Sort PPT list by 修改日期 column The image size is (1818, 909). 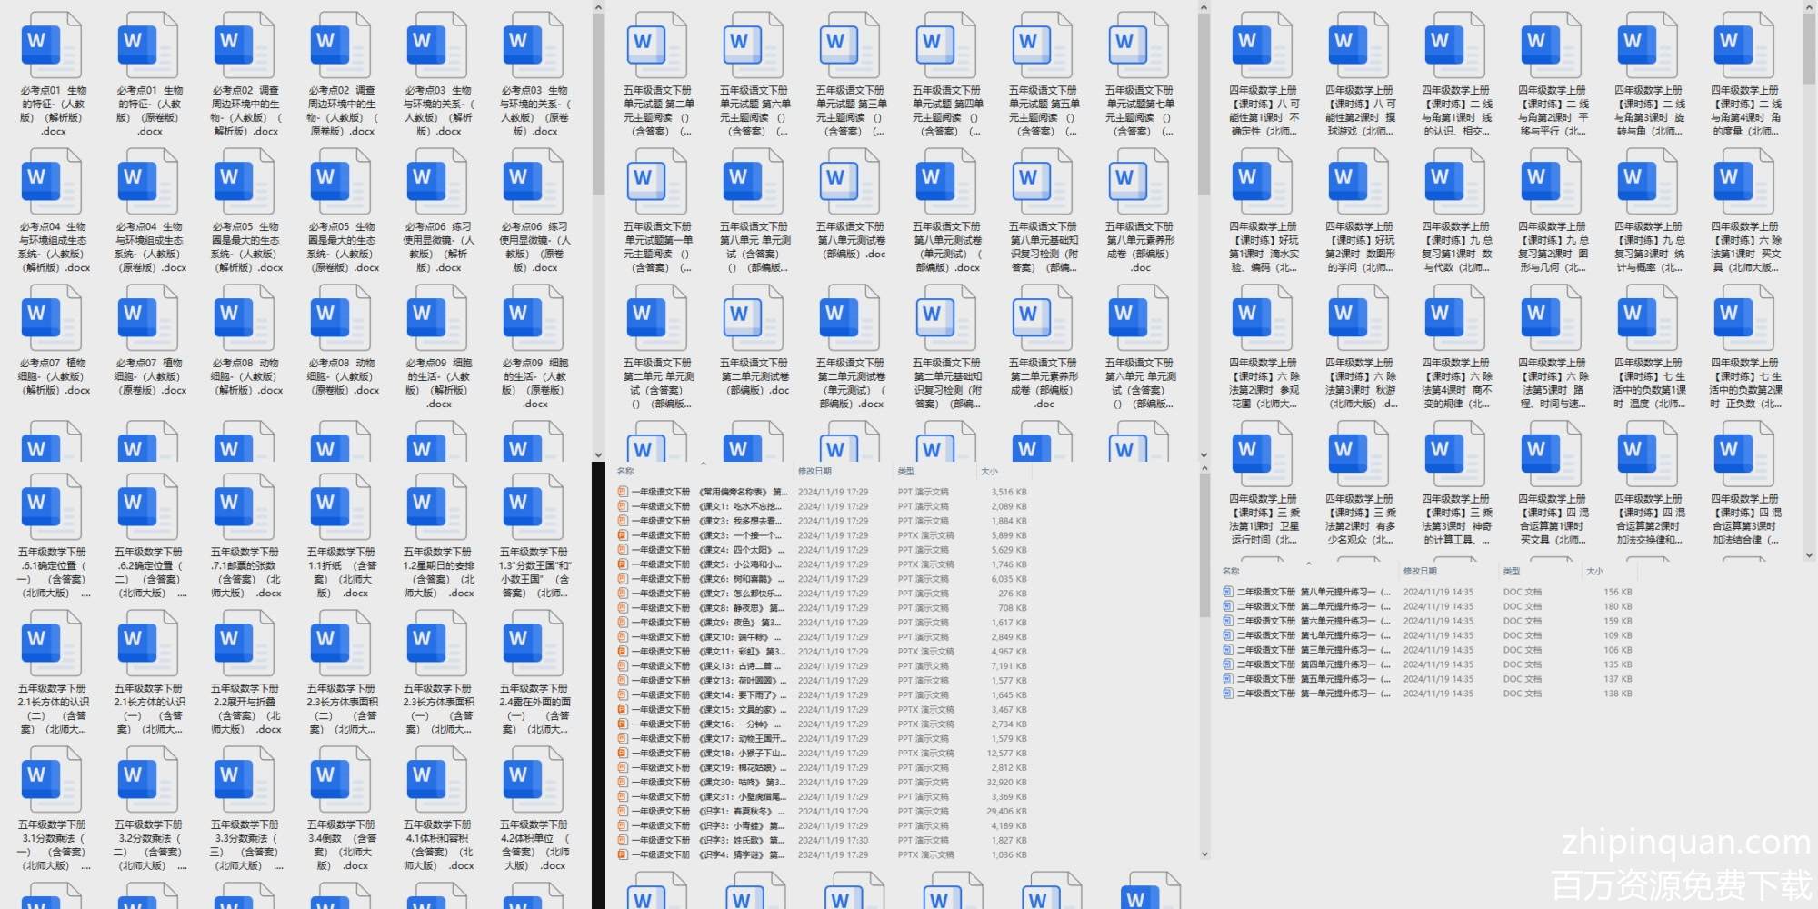click(x=814, y=471)
